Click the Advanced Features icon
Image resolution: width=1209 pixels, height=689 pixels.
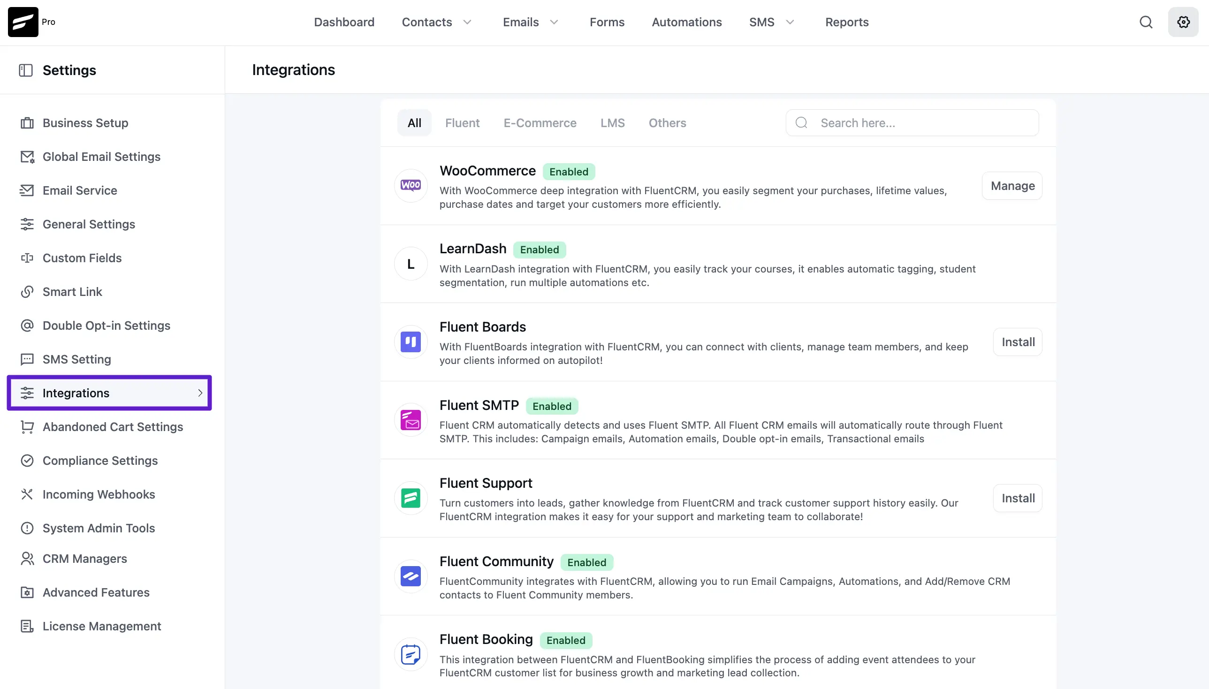click(27, 592)
